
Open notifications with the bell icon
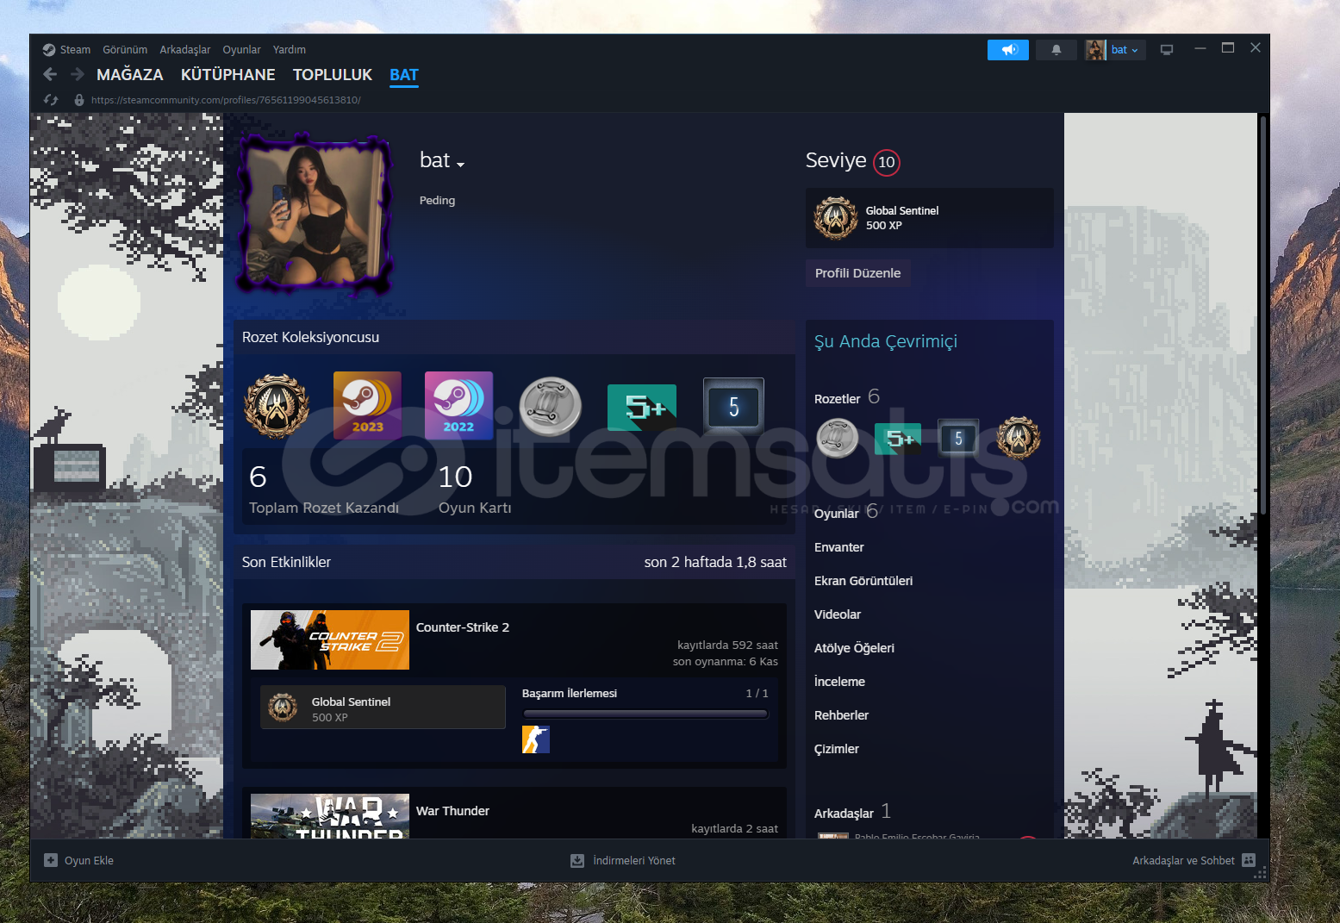[1056, 50]
